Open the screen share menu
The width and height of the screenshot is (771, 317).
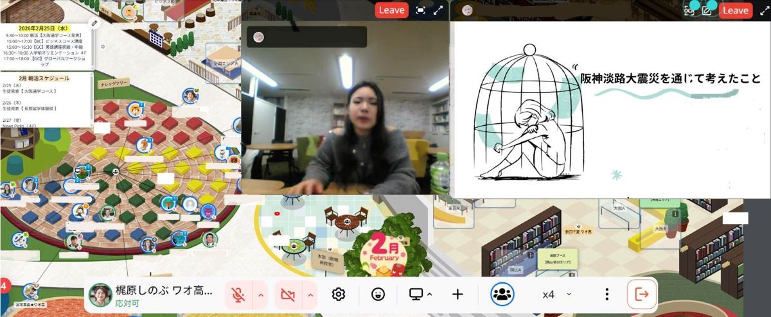pyautogui.click(x=420, y=295)
